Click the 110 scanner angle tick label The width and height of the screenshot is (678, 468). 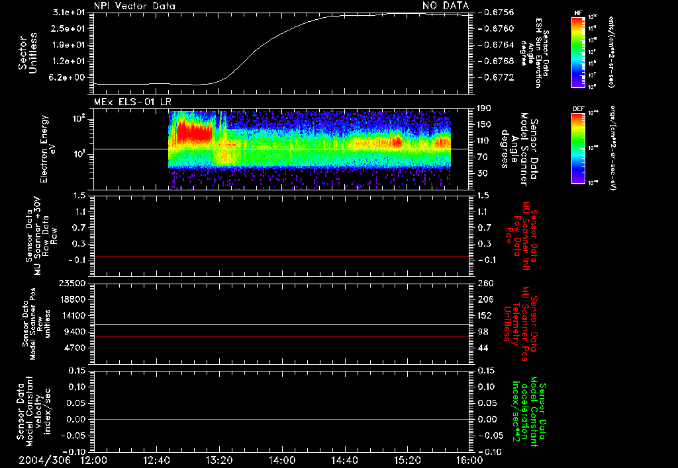(x=484, y=141)
